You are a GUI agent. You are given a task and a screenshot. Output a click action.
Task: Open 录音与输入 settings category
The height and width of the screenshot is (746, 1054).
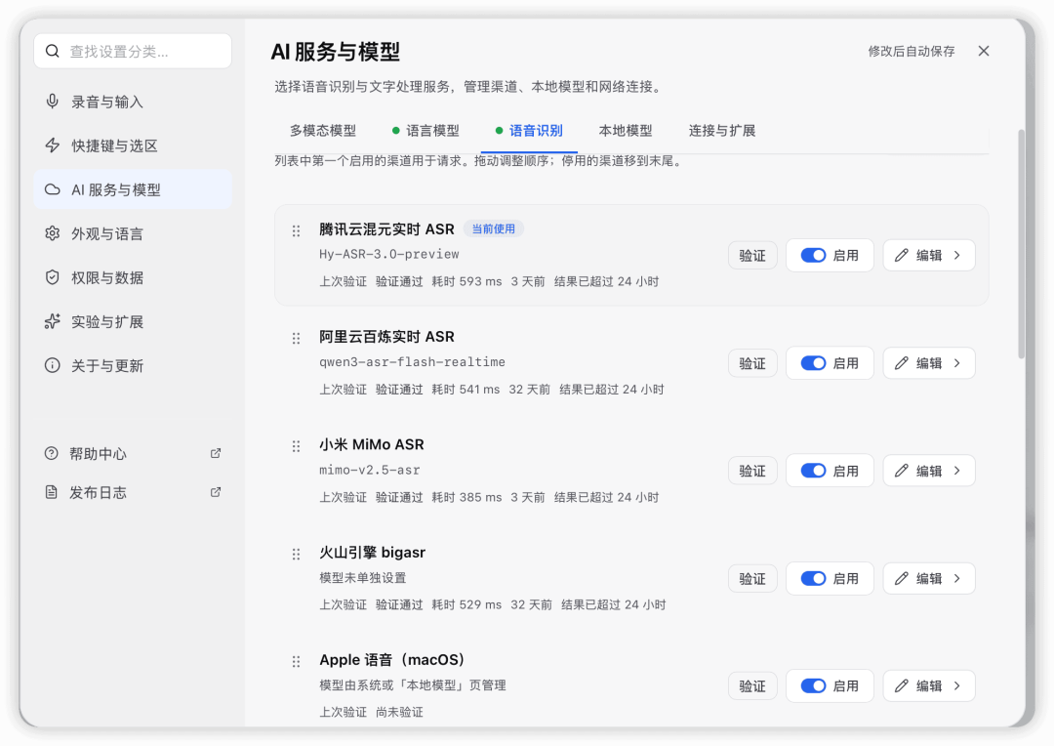(133, 102)
